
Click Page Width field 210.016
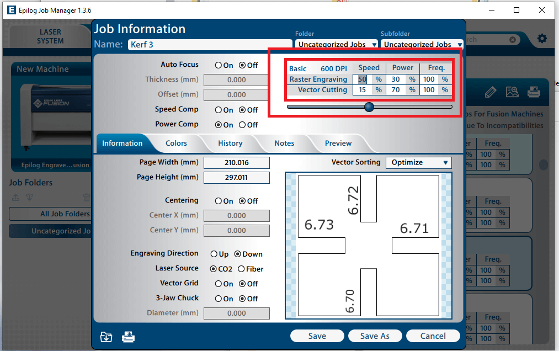[x=237, y=163]
